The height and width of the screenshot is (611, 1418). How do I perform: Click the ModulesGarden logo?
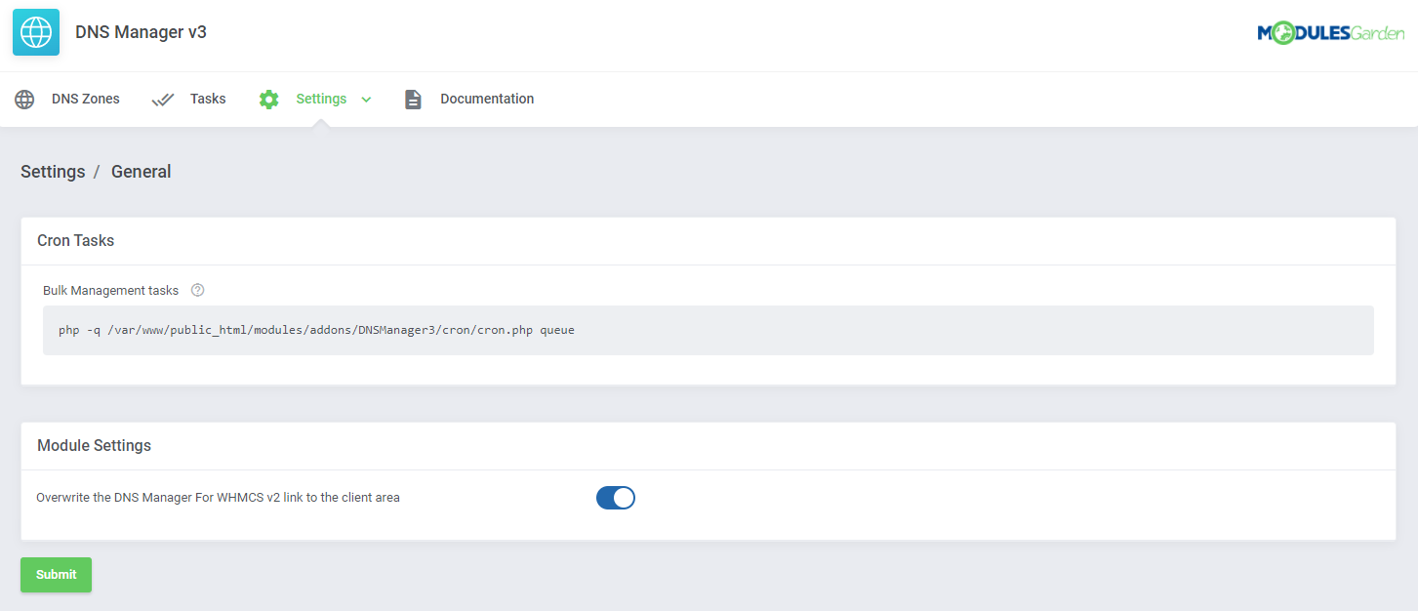tap(1331, 33)
